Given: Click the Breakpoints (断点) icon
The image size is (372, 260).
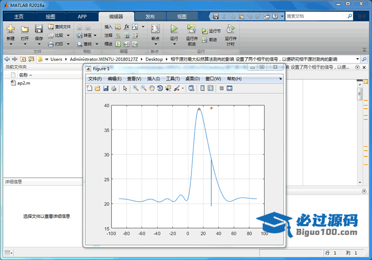Looking at the screenshot, I should [155, 29].
